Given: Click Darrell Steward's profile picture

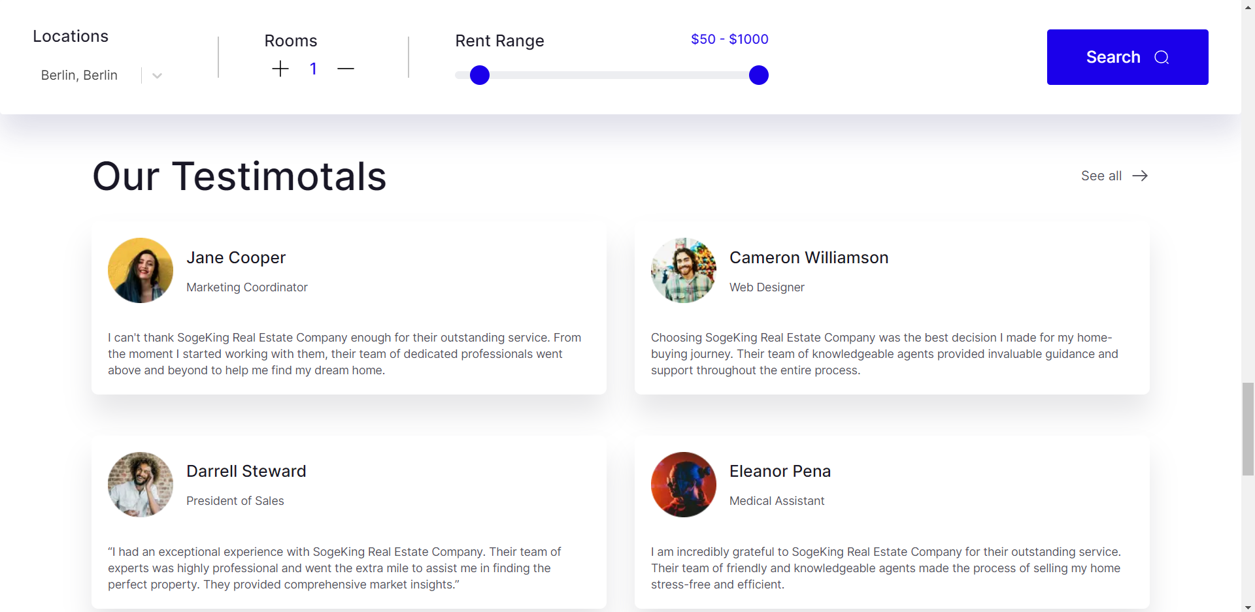Looking at the screenshot, I should pyautogui.click(x=141, y=485).
